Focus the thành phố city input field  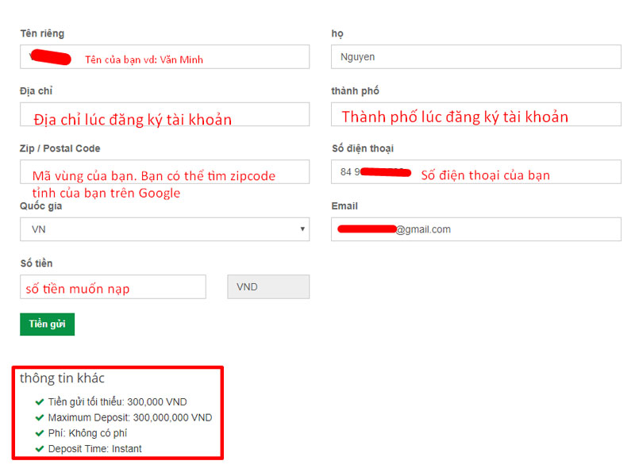476,114
